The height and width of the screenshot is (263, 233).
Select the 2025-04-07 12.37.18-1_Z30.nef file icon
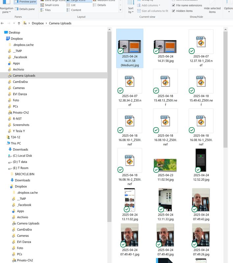pos(201,42)
